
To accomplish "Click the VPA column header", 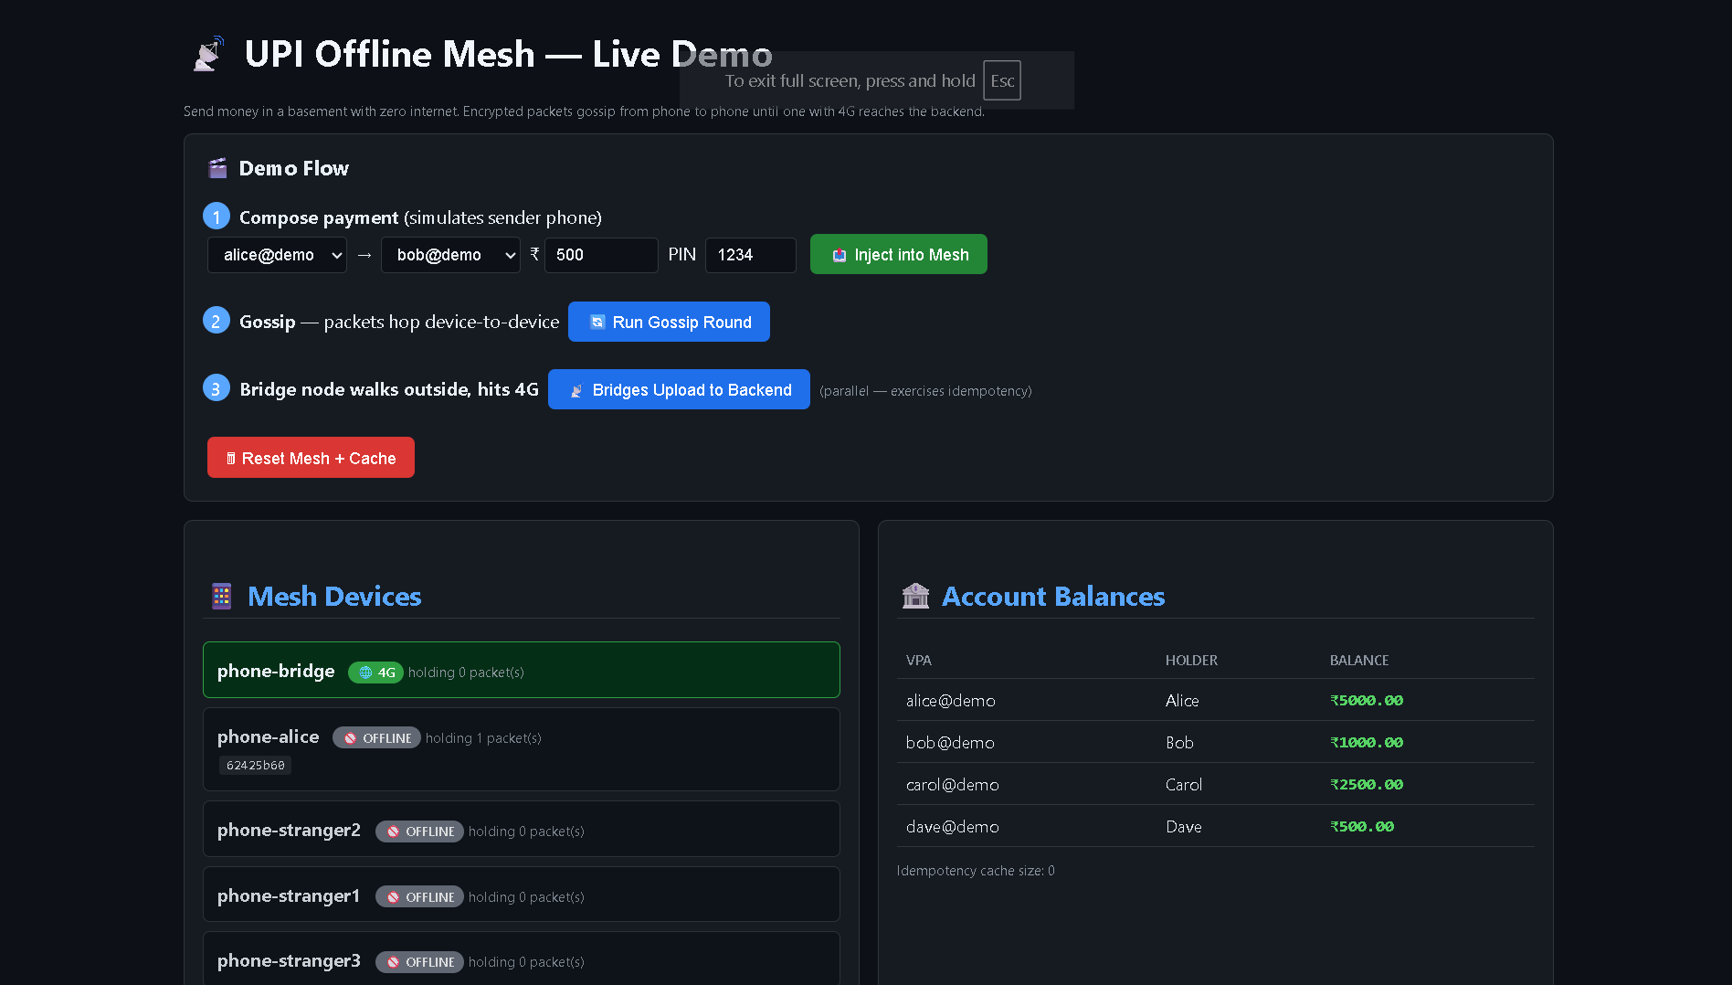I will tap(919, 661).
